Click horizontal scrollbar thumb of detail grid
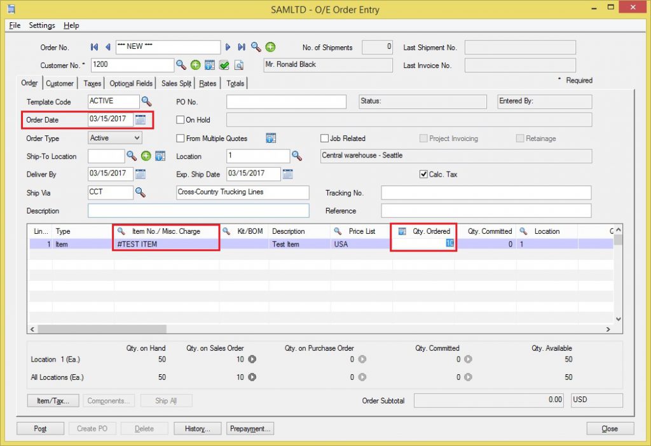 pyautogui.click(x=102, y=329)
